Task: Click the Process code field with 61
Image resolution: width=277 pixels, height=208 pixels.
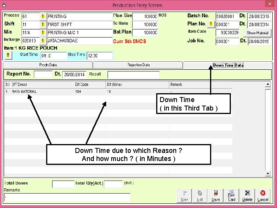Action: pos(30,17)
